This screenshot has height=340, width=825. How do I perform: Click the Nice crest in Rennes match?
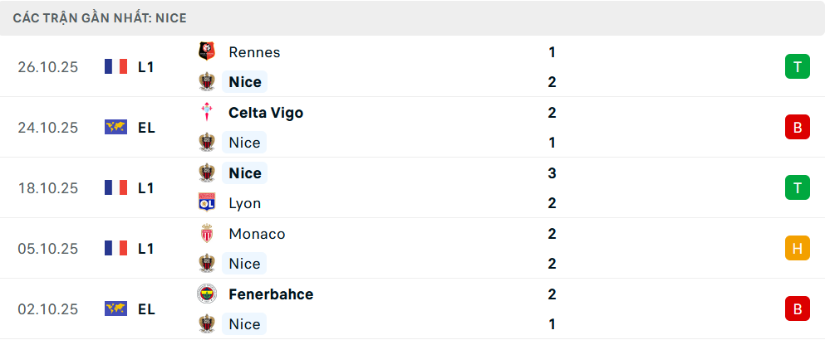[x=206, y=81]
